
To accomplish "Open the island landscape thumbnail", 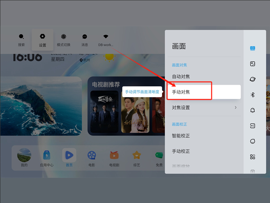I will coord(41,106).
